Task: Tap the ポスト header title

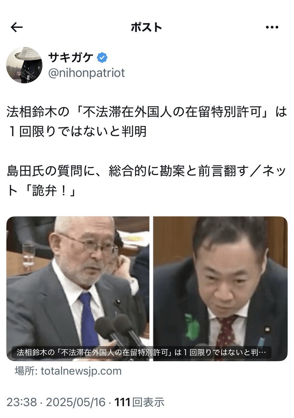Action: point(146,28)
